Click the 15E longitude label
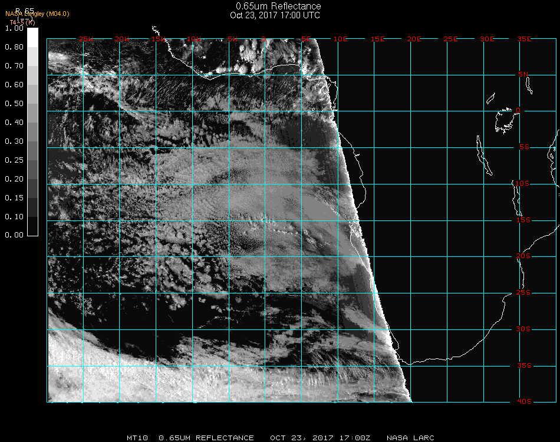Viewport: 560px width, 442px height. click(377, 39)
